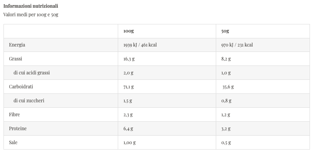Select the Proteine row label
This screenshot has width=315, height=155.
tap(18, 129)
